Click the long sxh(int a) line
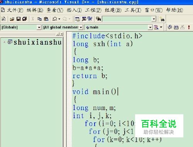Viewport: 193px width, 147px height. coord(103,44)
